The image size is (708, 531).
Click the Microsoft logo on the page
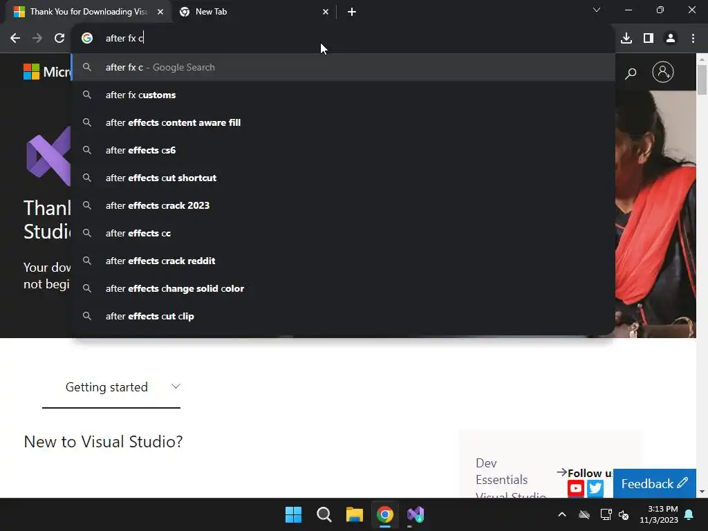click(47, 72)
